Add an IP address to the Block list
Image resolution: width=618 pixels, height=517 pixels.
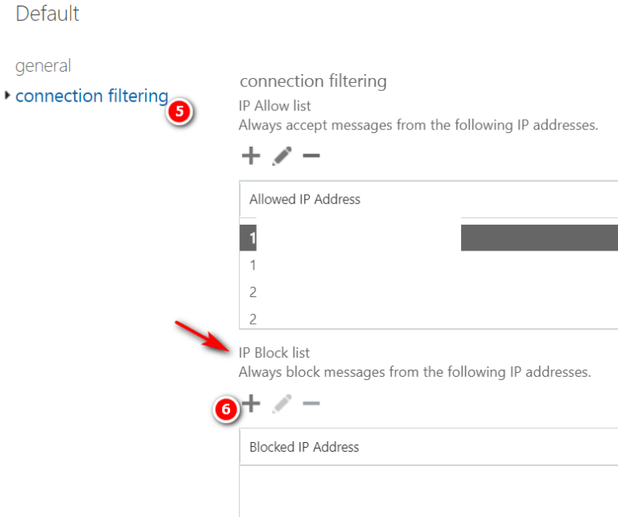[251, 403]
